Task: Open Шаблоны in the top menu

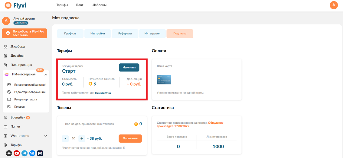Action: [100, 5]
